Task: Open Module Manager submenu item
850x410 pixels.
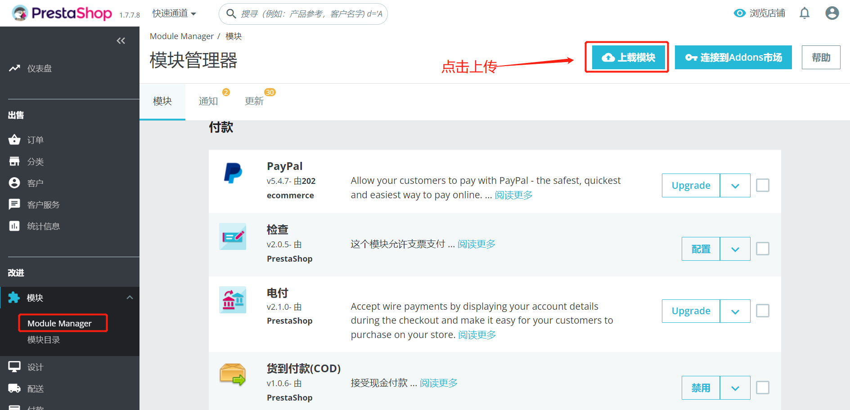Action: click(x=59, y=323)
